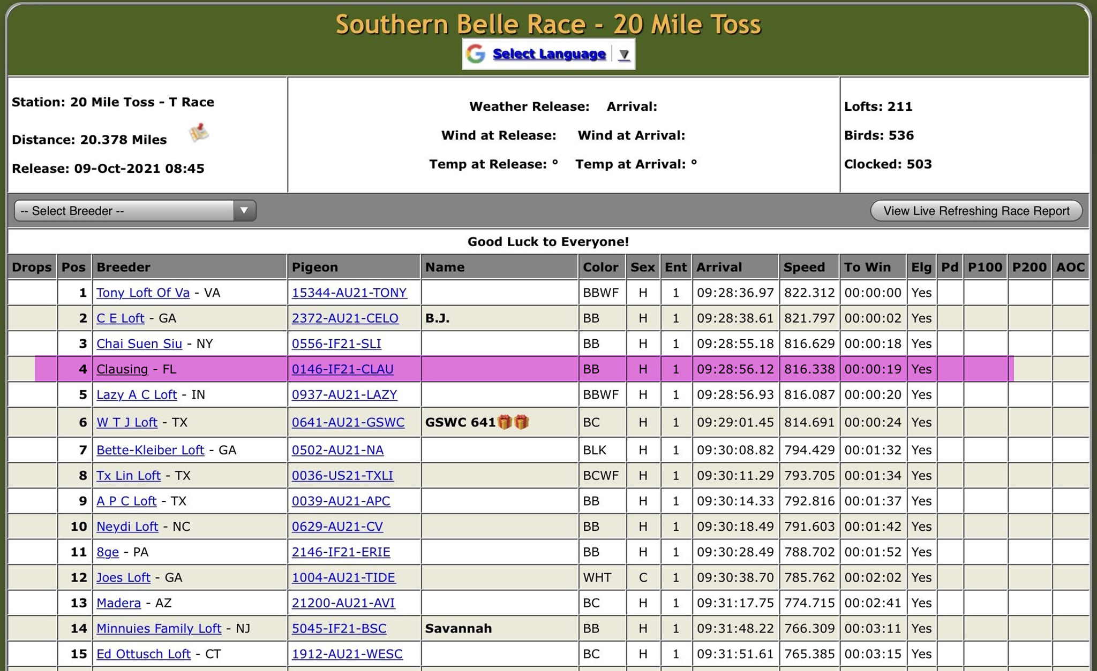Open pigeon 2372-AU21-CELO link
Viewport: 1097px width, 671px height.
pos(345,318)
